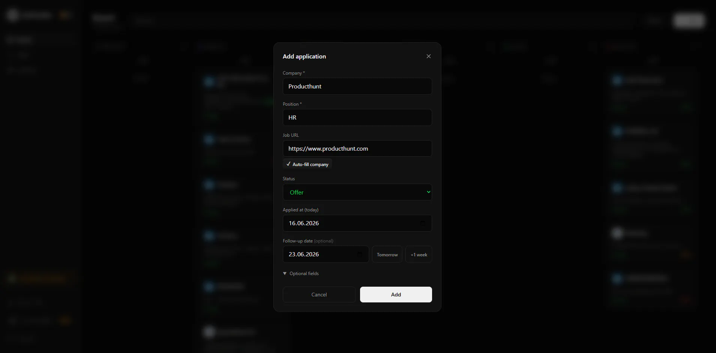Open the Status dropdown showing Offer
This screenshot has width=716, height=353.
pyautogui.click(x=357, y=192)
